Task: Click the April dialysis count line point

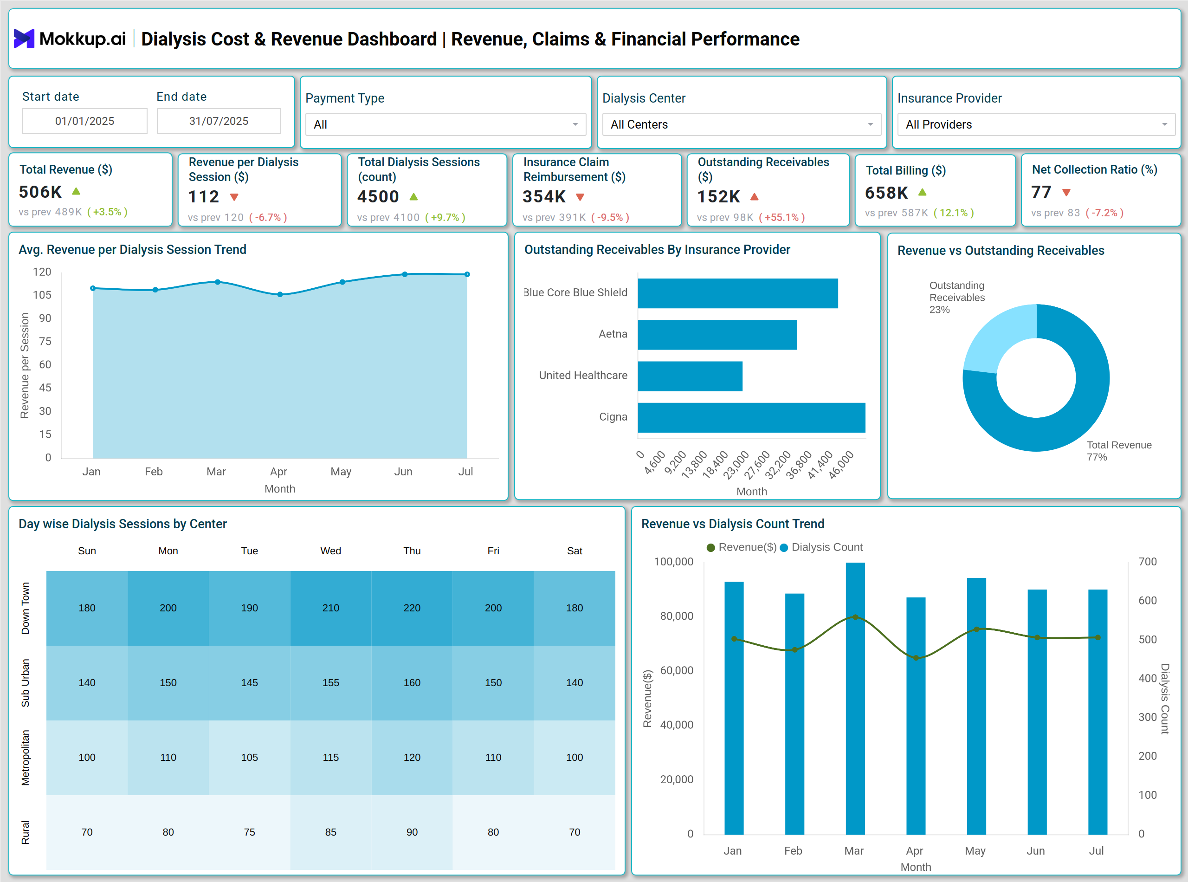Action: [x=916, y=658]
